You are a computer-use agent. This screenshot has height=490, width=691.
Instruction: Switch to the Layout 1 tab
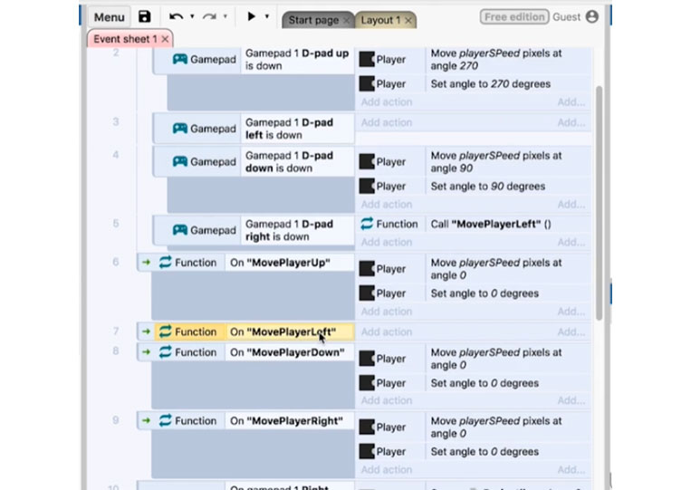point(380,20)
